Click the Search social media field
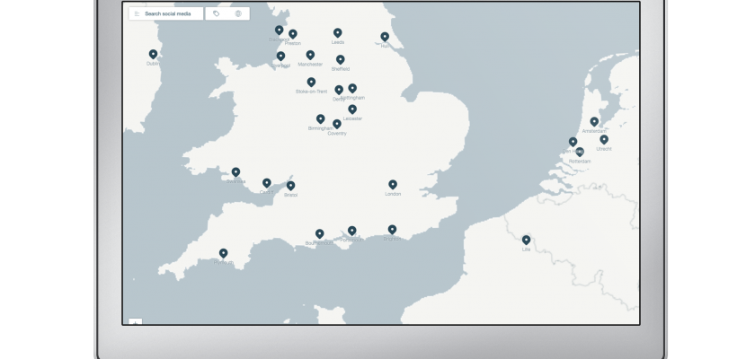The image size is (755, 359). tap(171, 13)
